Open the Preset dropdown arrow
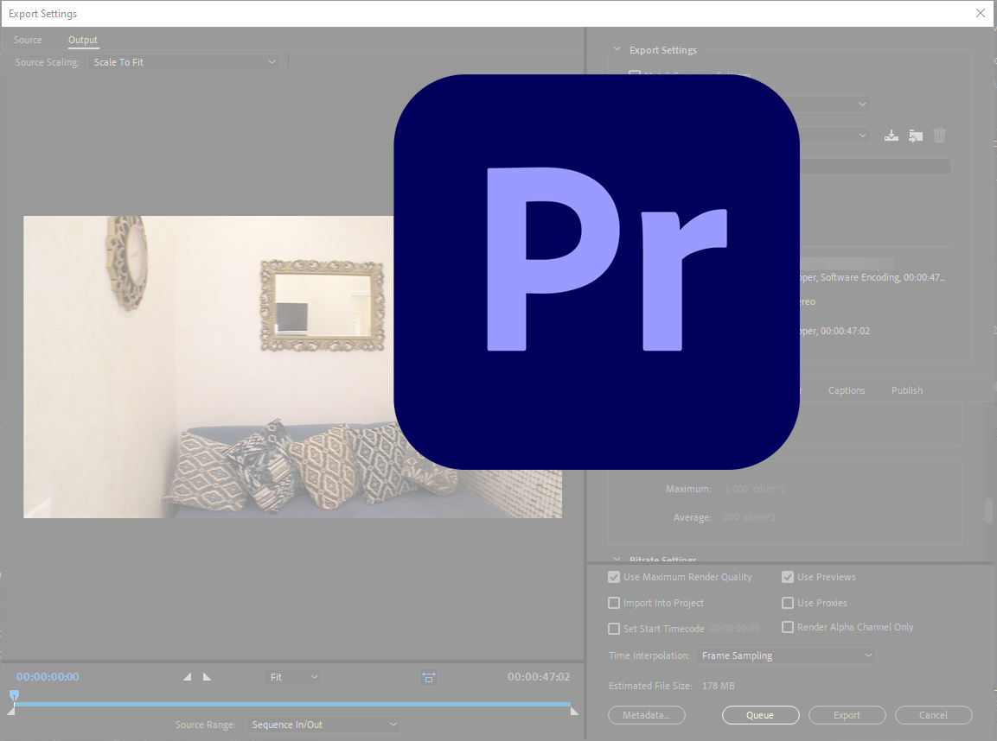The image size is (997, 741). point(862,135)
